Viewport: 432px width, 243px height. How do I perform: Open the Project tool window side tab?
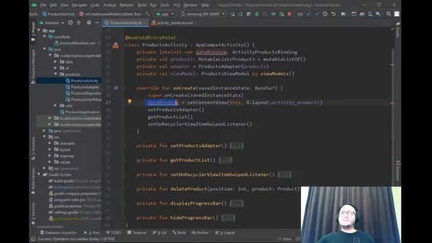(x=33, y=32)
